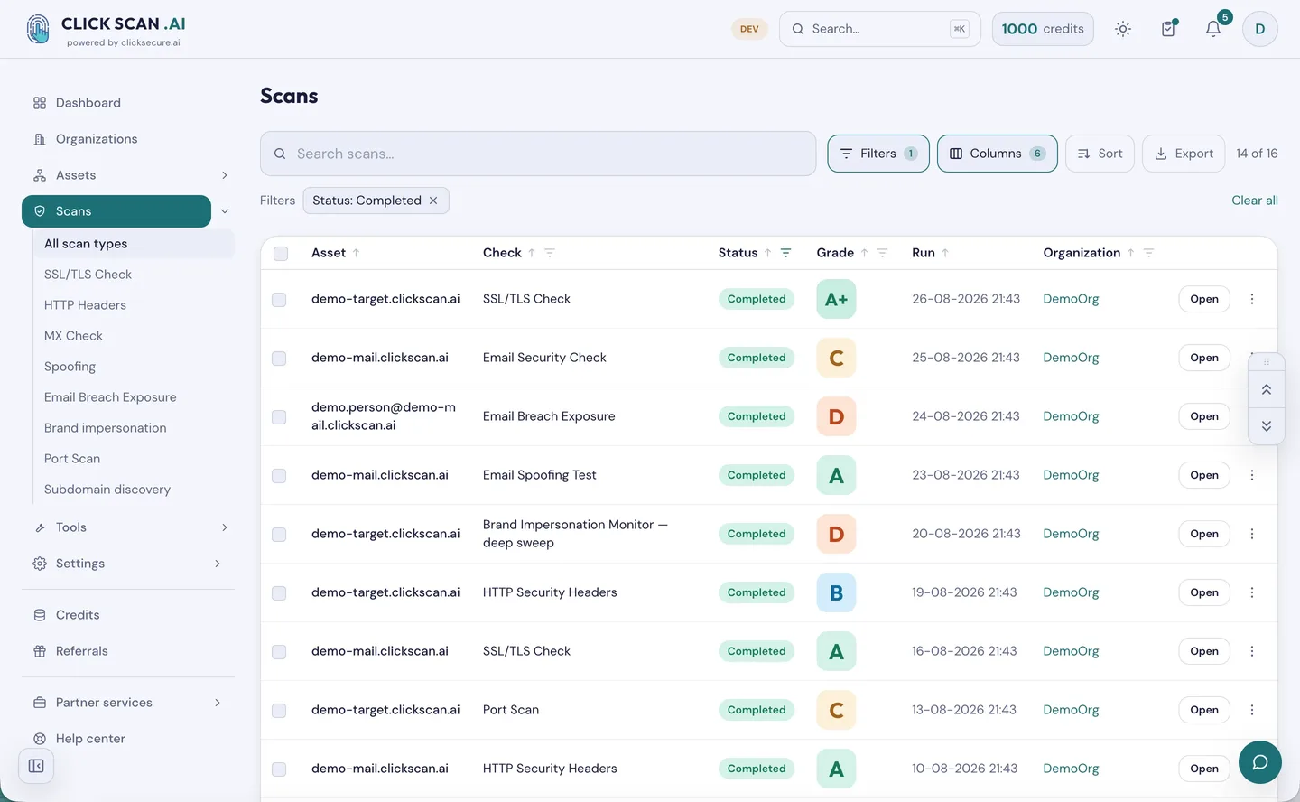Check the 19-08-2026 HTTP Security Headers row

tap(279, 593)
